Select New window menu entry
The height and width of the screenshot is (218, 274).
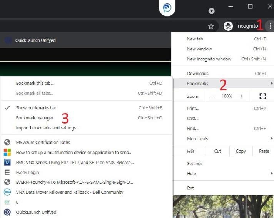point(224,49)
